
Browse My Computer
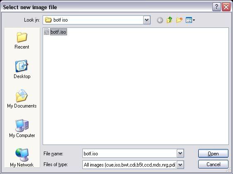coord(22,128)
